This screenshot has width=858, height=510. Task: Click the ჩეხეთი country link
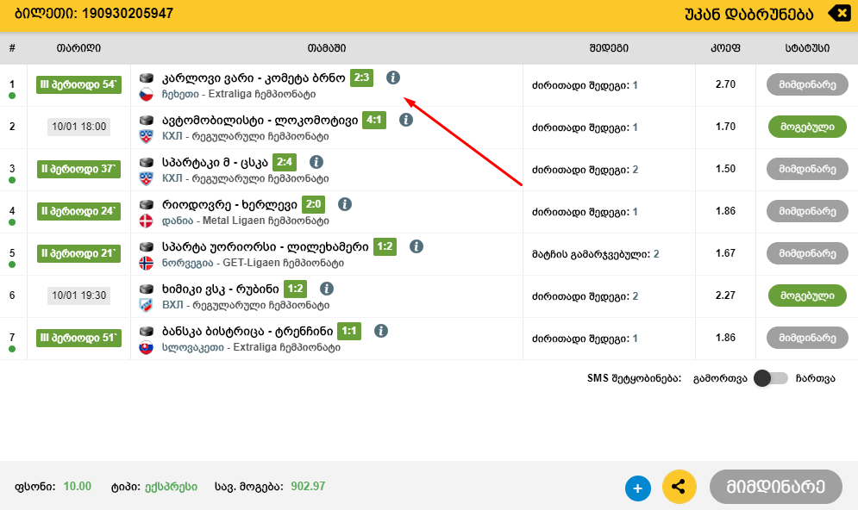click(180, 94)
